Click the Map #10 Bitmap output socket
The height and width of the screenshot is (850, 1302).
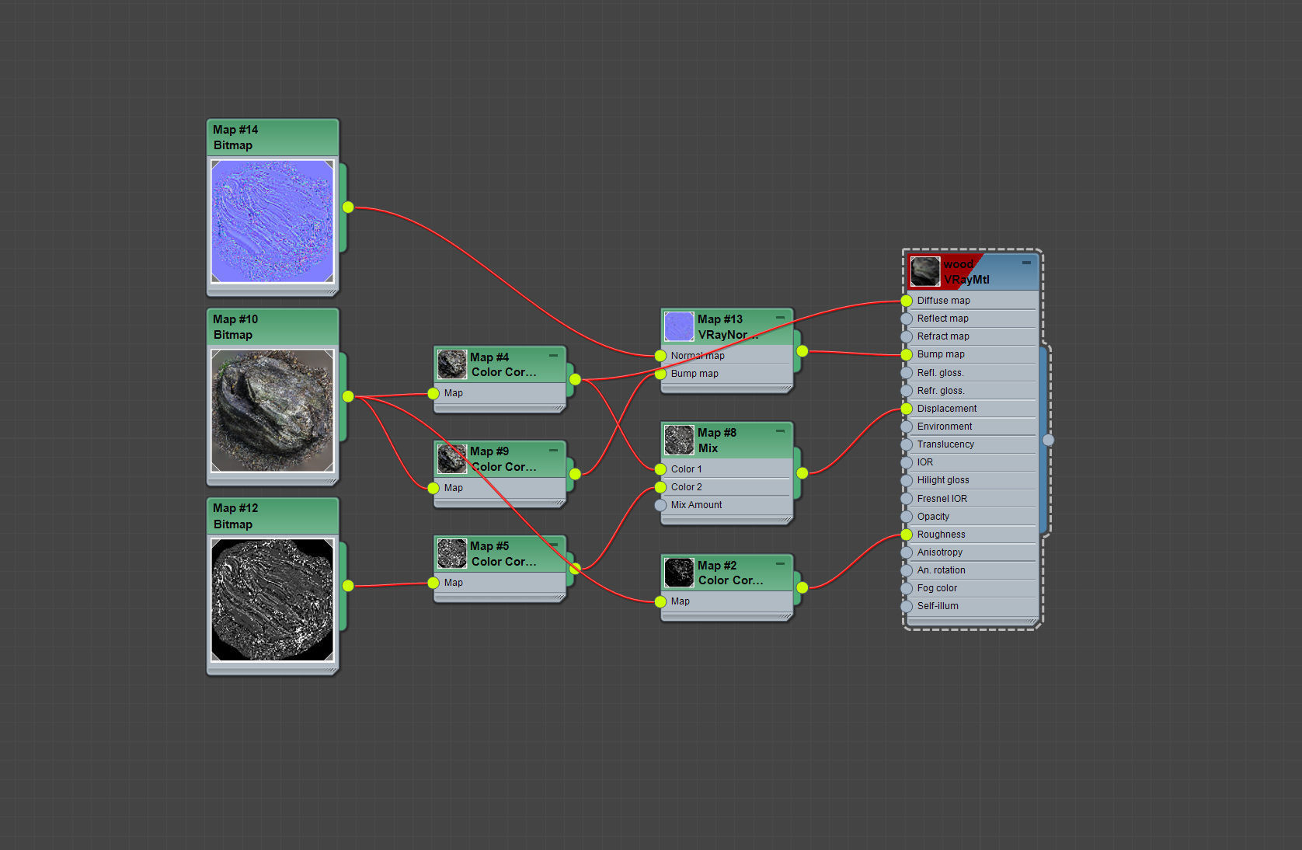coord(348,396)
